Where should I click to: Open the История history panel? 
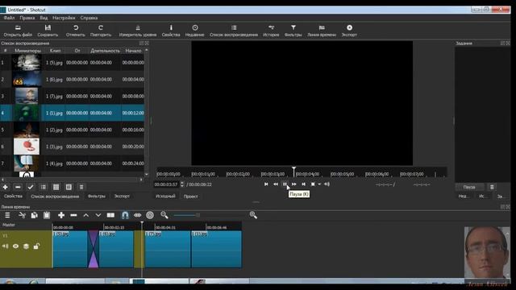pyautogui.click(x=271, y=31)
